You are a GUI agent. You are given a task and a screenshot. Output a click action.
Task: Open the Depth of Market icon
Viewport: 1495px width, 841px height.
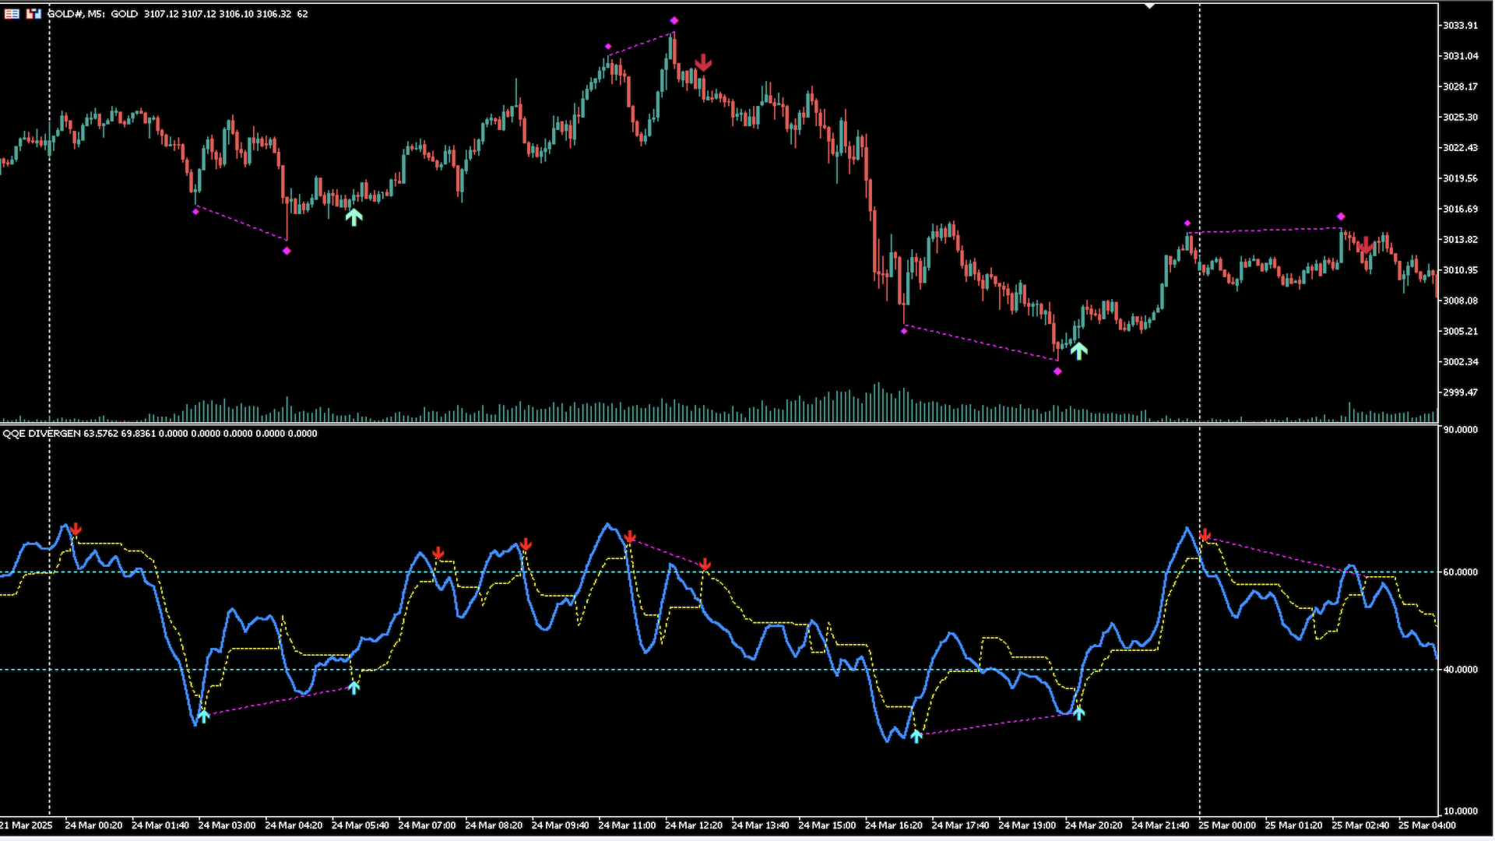pos(33,13)
